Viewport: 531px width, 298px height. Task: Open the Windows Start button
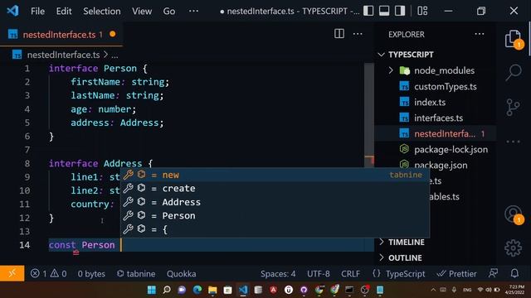pos(151,290)
